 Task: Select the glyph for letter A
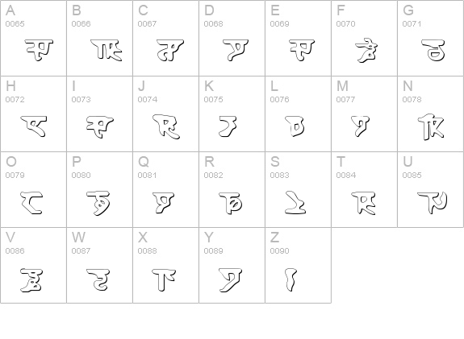tap(39, 50)
